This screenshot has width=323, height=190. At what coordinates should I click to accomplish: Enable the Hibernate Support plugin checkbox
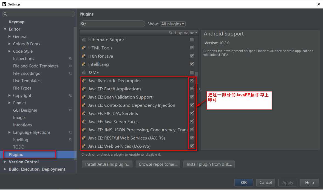click(192, 40)
